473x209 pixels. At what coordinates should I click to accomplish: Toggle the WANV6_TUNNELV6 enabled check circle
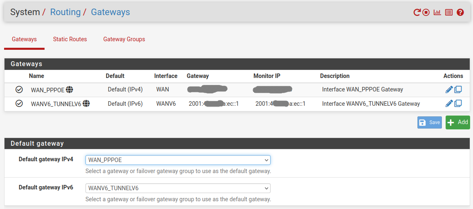coord(19,104)
